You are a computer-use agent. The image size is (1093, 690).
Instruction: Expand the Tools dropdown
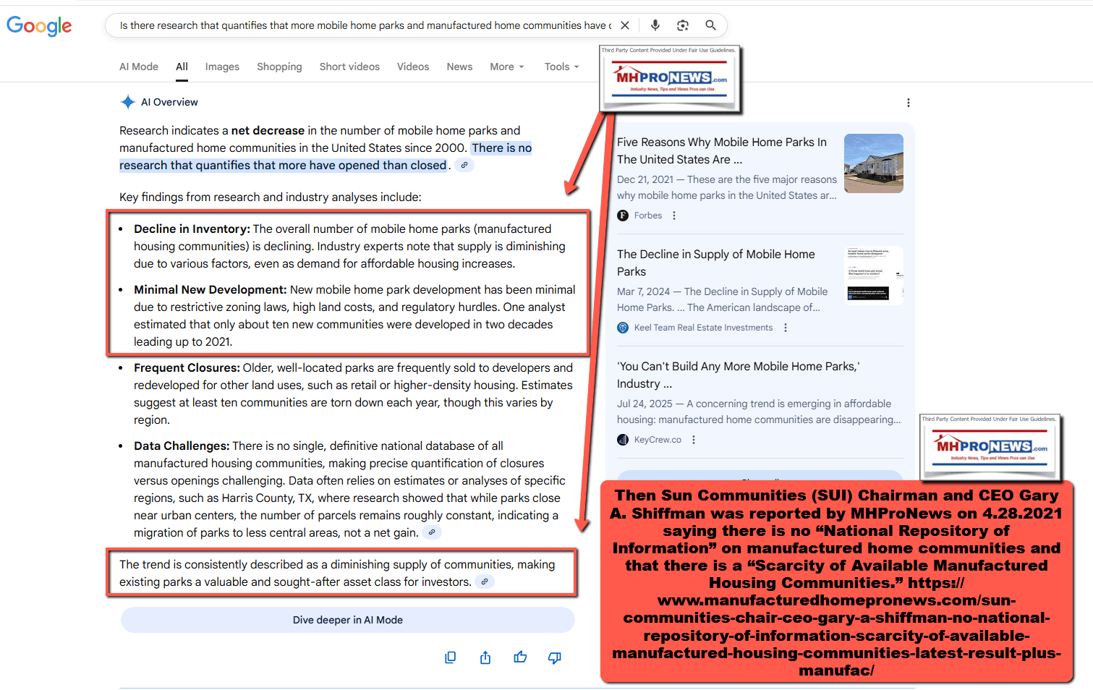click(561, 67)
